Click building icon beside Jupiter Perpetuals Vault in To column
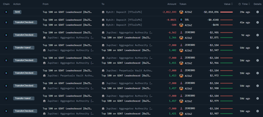 [103, 71]
